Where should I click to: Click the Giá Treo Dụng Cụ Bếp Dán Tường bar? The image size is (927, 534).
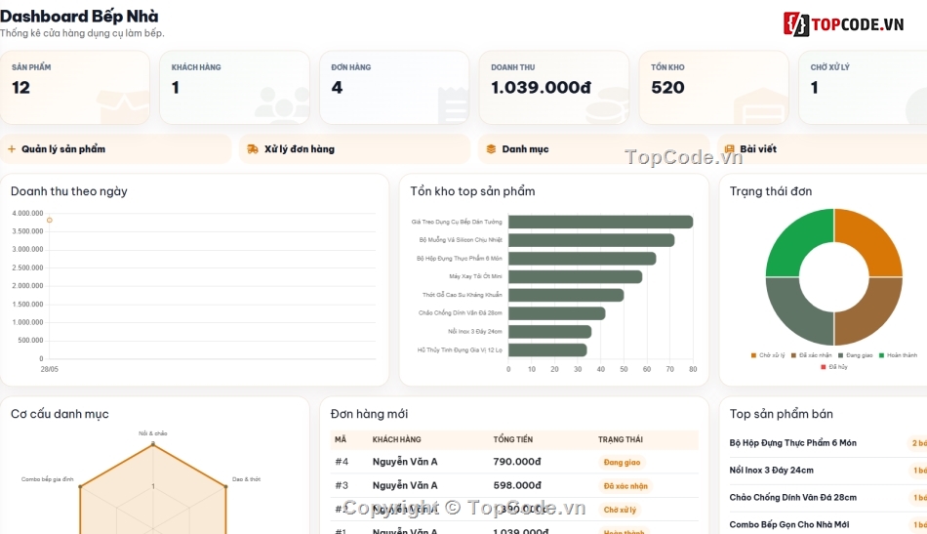tap(601, 222)
